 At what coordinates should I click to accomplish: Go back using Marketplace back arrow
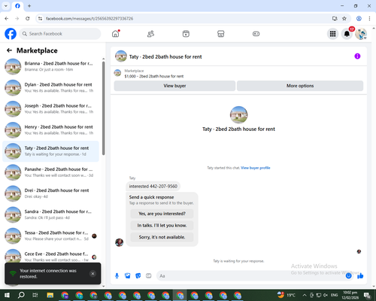pos(9,50)
